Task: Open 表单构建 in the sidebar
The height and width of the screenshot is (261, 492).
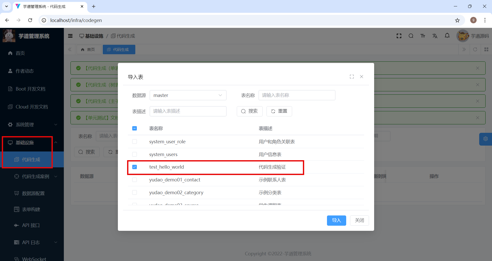Action: (32, 209)
